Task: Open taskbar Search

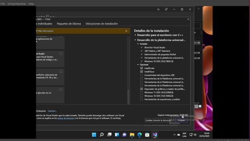Action: click(x=102, y=135)
